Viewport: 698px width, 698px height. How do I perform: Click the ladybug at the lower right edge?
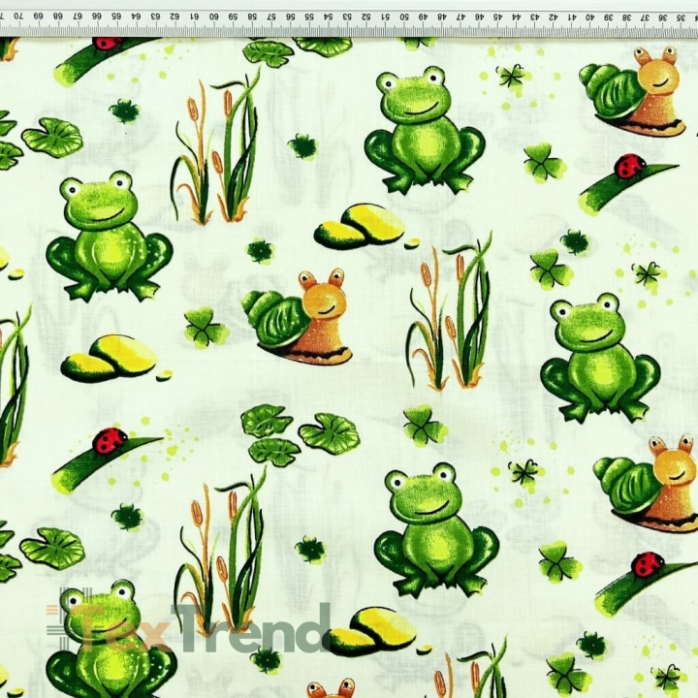tap(648, 564)
